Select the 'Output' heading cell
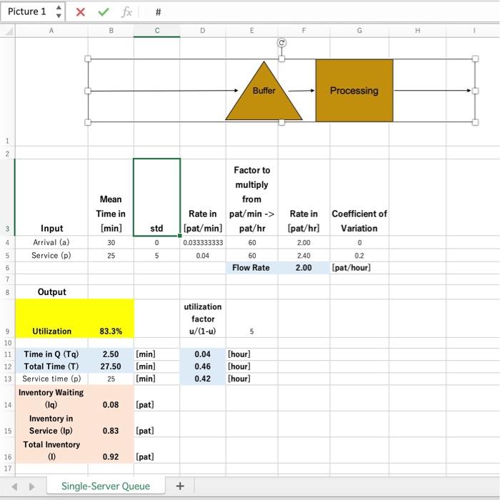This screenshot has width=500, height=500. coord(51,291)
